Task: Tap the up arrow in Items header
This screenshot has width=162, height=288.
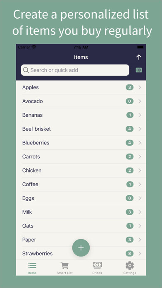Action: [x=139, y=57]
